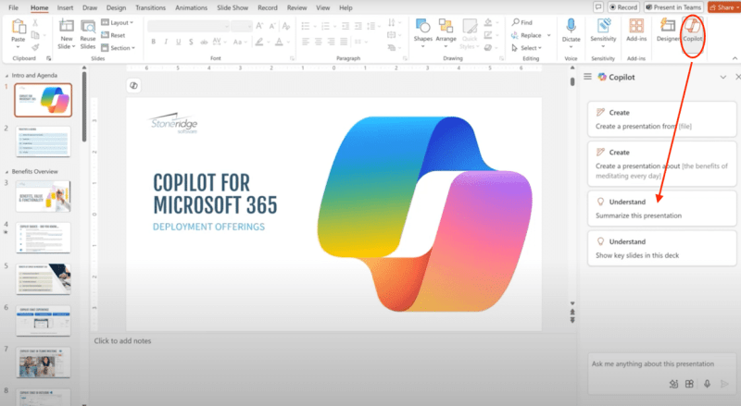The height and width of the screenshot is (406, 741).
Task: Click the Format Painter icon
Action: coord(35,47)
